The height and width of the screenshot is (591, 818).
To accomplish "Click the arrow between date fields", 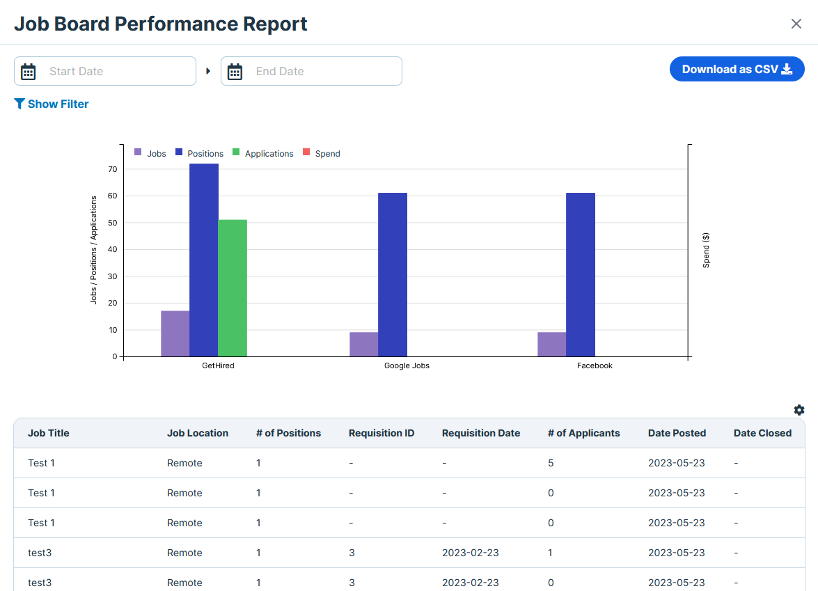I will tap(208, 71).
